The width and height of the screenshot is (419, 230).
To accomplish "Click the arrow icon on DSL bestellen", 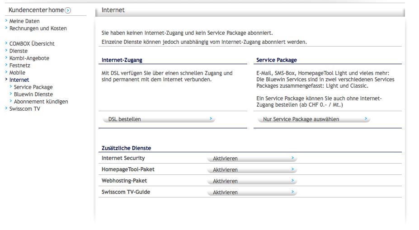I will (211, 119).
